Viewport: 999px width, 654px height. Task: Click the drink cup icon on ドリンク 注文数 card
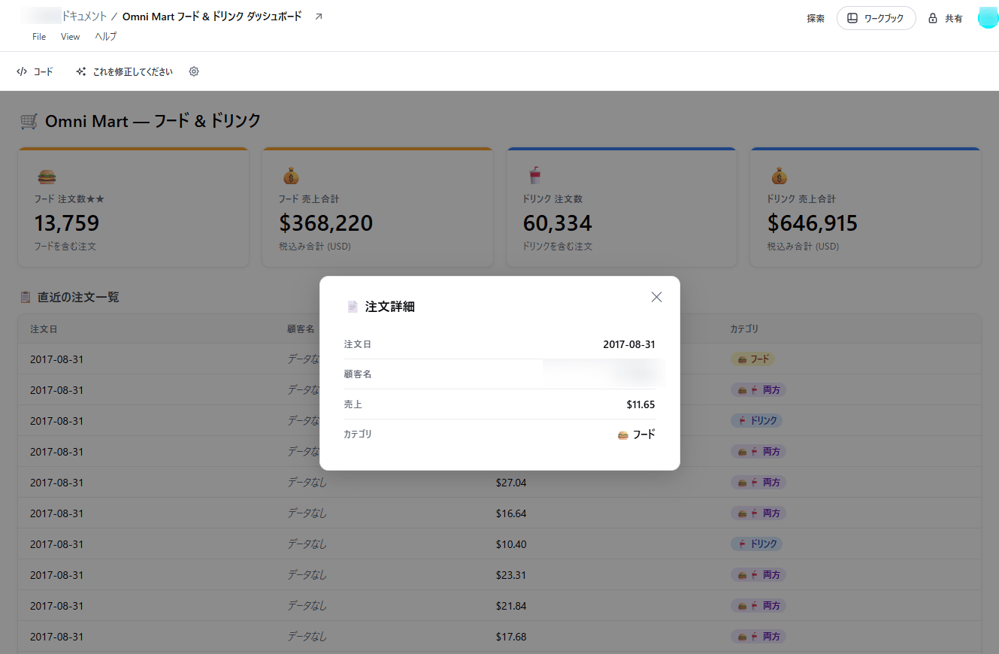pos(534,176)
